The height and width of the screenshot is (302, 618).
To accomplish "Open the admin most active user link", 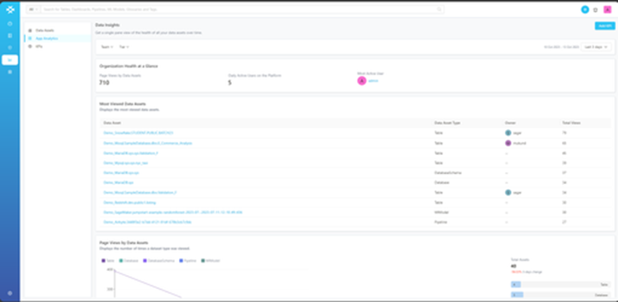I will tap(373, 80).
